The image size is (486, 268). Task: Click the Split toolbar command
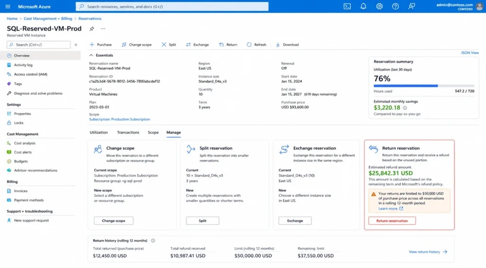tap(169, 45)
